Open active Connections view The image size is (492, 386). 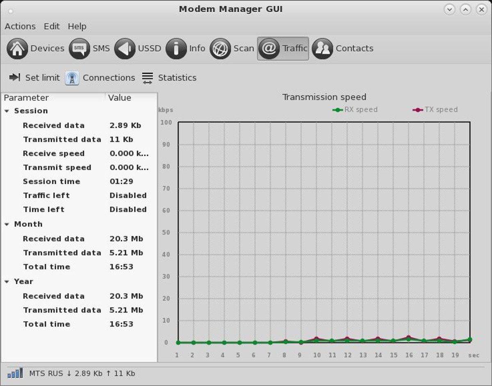pyautogui.click(x=101, y=77)
